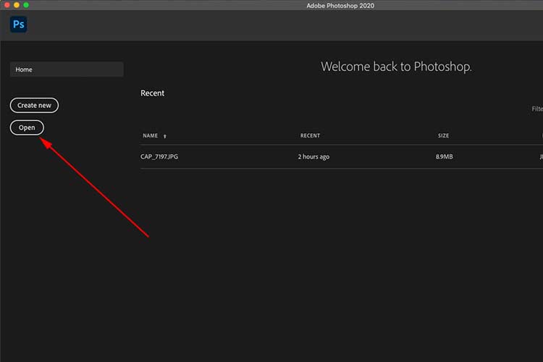Click the '2 hours ago' cell
The width and height of the screenshot is (543, 362).
coord(313,156)
